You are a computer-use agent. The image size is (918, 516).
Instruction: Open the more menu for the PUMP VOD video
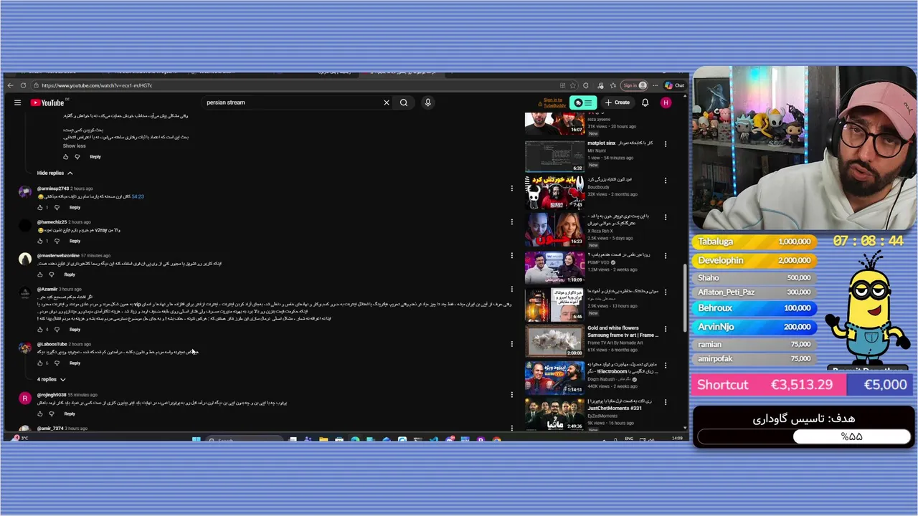665,254
